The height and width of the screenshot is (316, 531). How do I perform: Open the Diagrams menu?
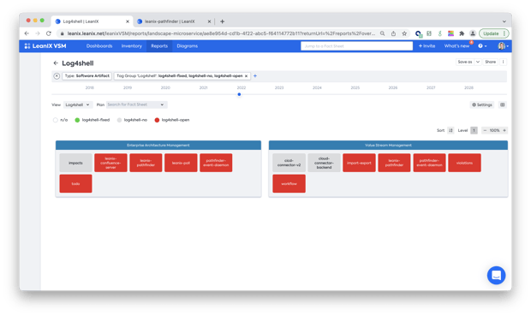tap(187, 46)
